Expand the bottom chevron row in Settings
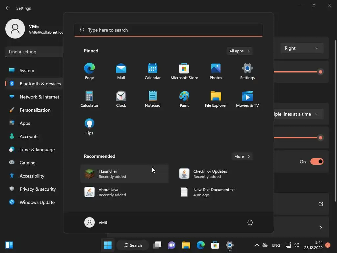This screenshot has width=337, height=253. 321,228
